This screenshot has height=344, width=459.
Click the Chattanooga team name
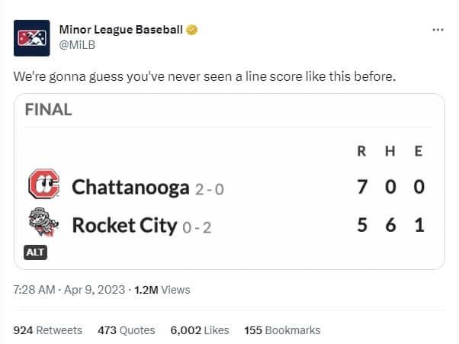point(130,187)
